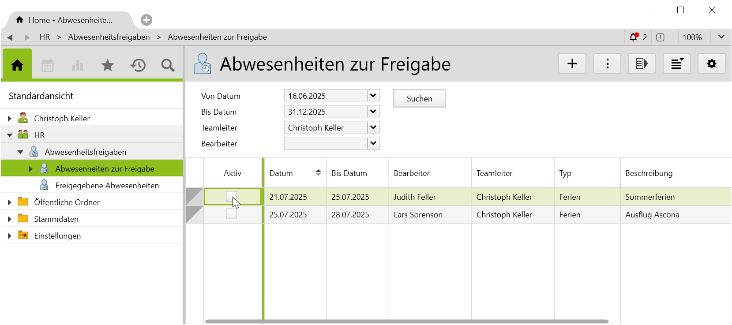Select Freigegebene Abwesenheiten in the tree

click(107, 186)
